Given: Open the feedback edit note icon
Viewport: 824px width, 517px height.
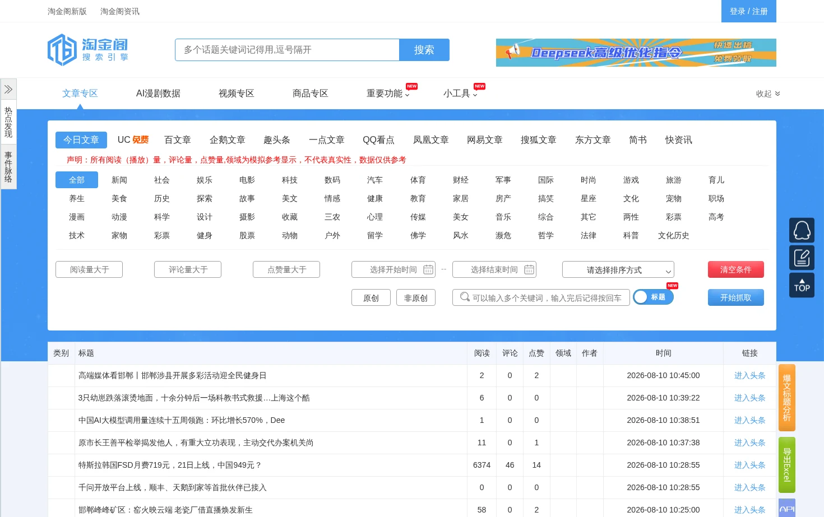Looking at the screenshot, I should 802,258.
